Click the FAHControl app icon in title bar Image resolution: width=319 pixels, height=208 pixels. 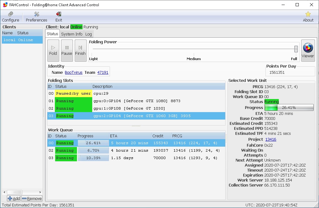coord(5,5)
